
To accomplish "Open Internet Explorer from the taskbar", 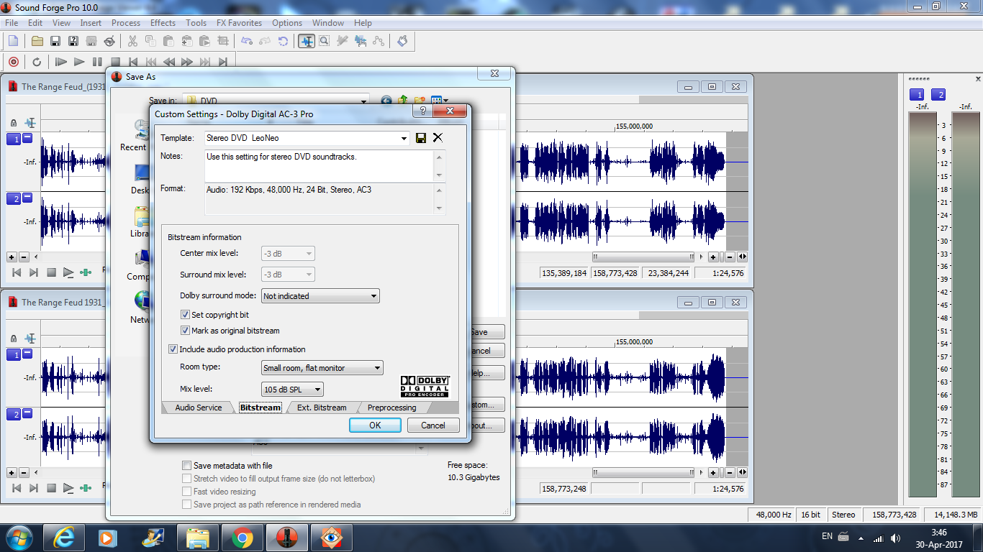I will coord(63,537).
